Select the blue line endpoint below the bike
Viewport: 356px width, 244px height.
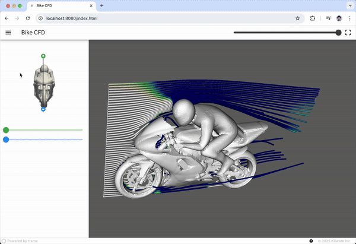click(43, 109)
